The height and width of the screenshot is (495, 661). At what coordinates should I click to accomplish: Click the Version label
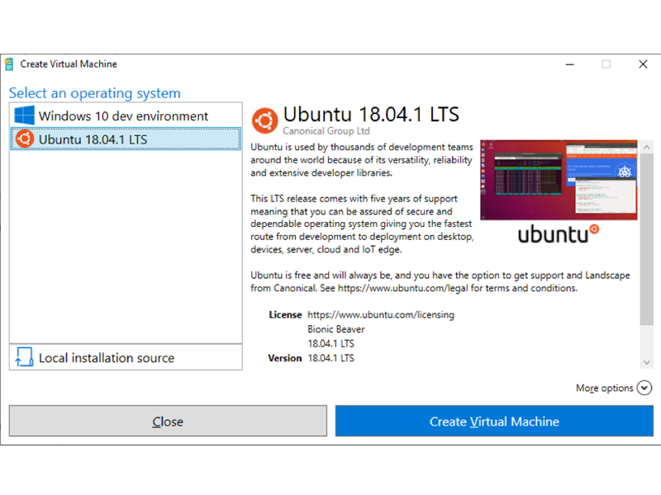(x=285, y=358)
